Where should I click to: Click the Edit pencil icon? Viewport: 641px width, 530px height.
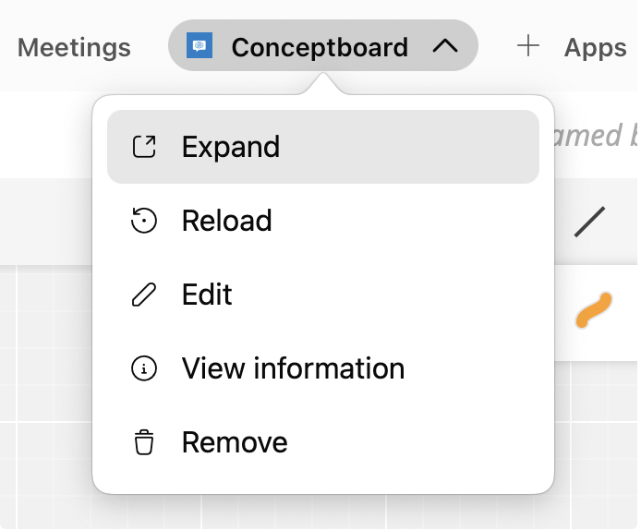144,295
